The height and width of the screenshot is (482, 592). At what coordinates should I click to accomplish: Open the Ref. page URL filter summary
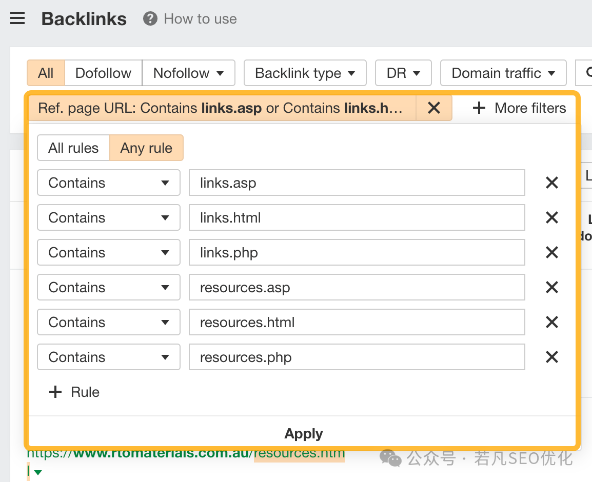(222, 108)
